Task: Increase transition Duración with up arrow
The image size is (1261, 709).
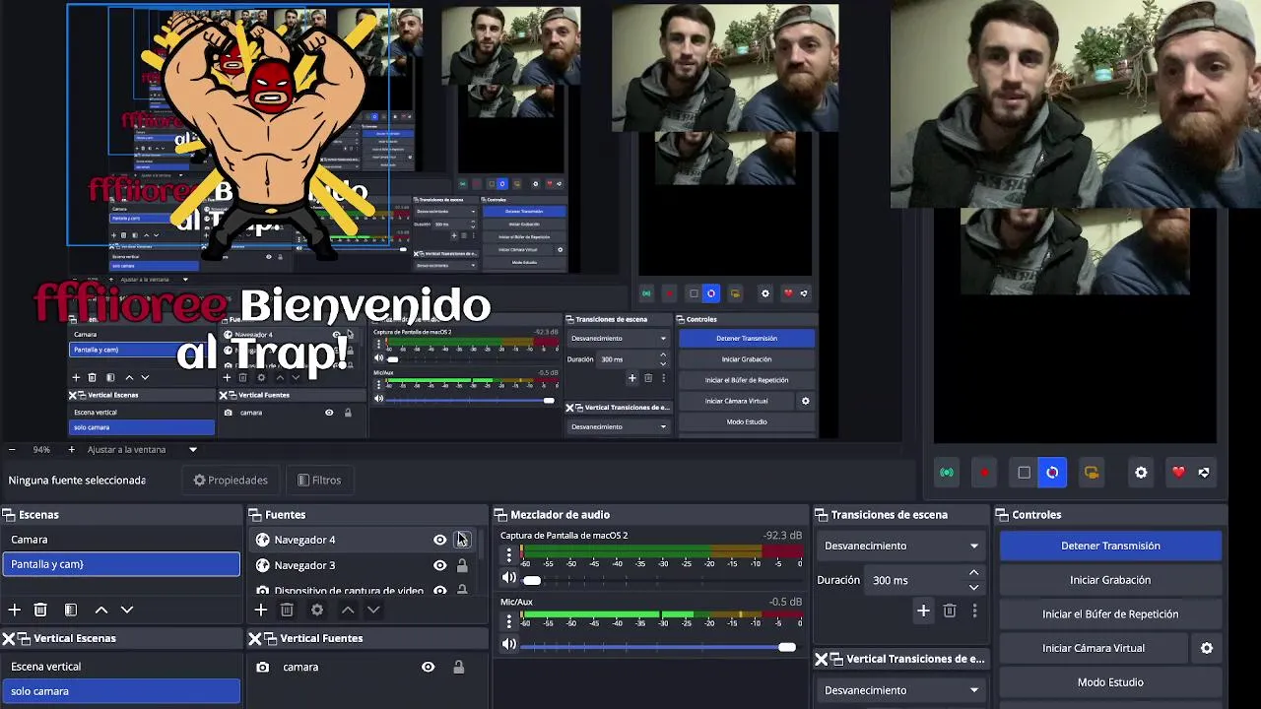Action: [974, 573]
